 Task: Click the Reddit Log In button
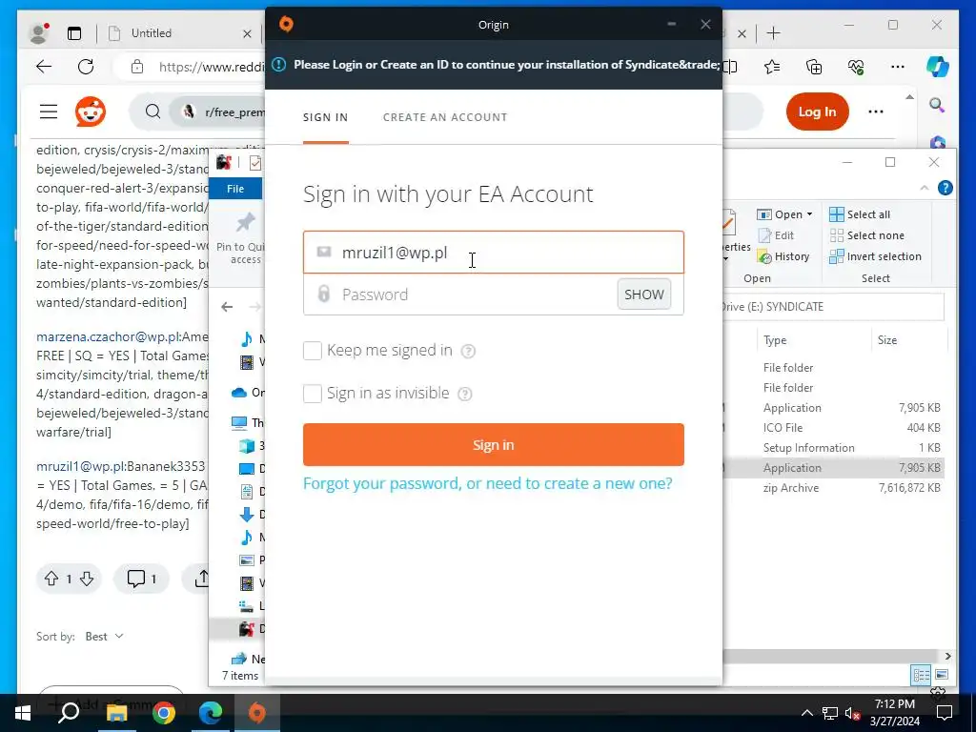(x=817, y=112)
